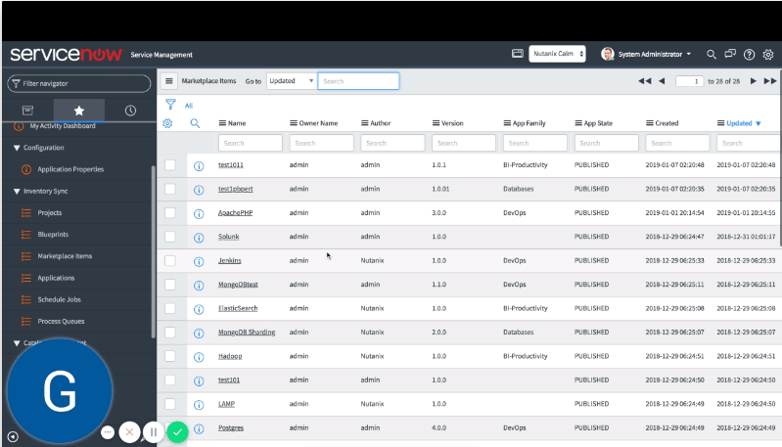This screenshot has height=447, width=782.
Task: Switch to the Favorites star tab
Action: 79,111
